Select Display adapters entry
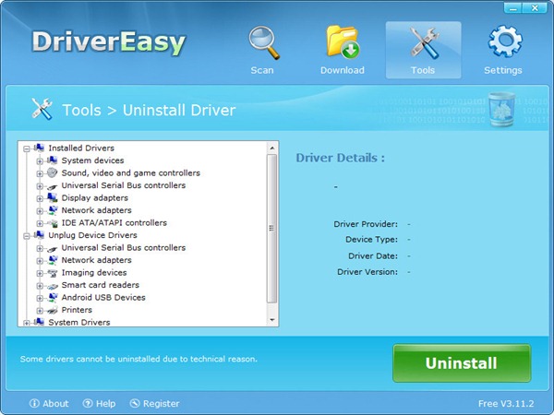Image resolution: width=554 pixels, height=415 pixels. click(x=95, y=197)
